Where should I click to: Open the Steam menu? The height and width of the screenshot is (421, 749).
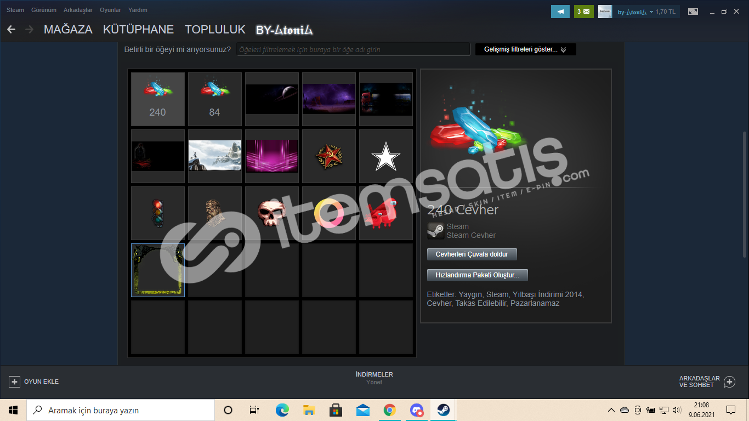(x=15, y=10)
